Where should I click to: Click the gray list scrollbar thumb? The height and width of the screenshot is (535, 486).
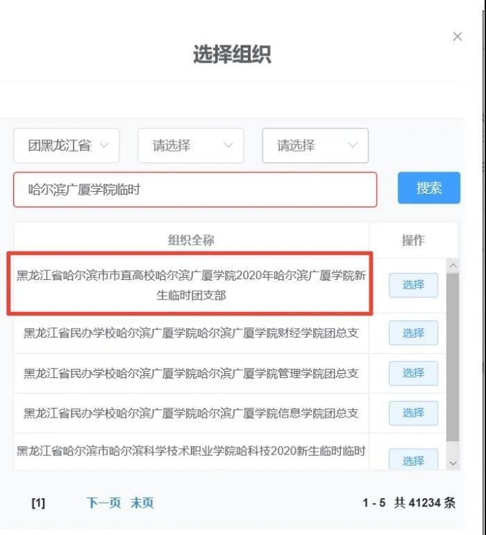[x=453, y=356]
